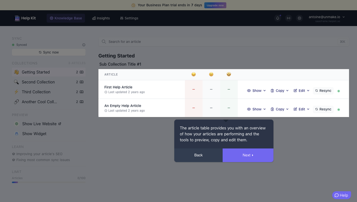This screenshot has height=202, width=357.
Task: Click the book icon next to Third Collection count
Action: (x=81, y=92)
